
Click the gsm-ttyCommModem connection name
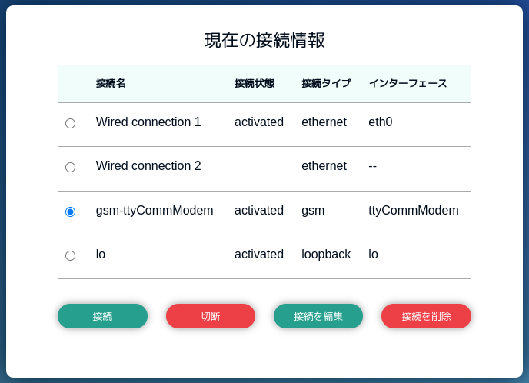[155, 211]
